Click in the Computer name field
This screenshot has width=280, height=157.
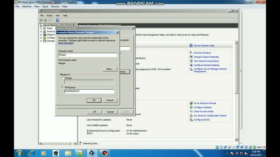(87, 55)
